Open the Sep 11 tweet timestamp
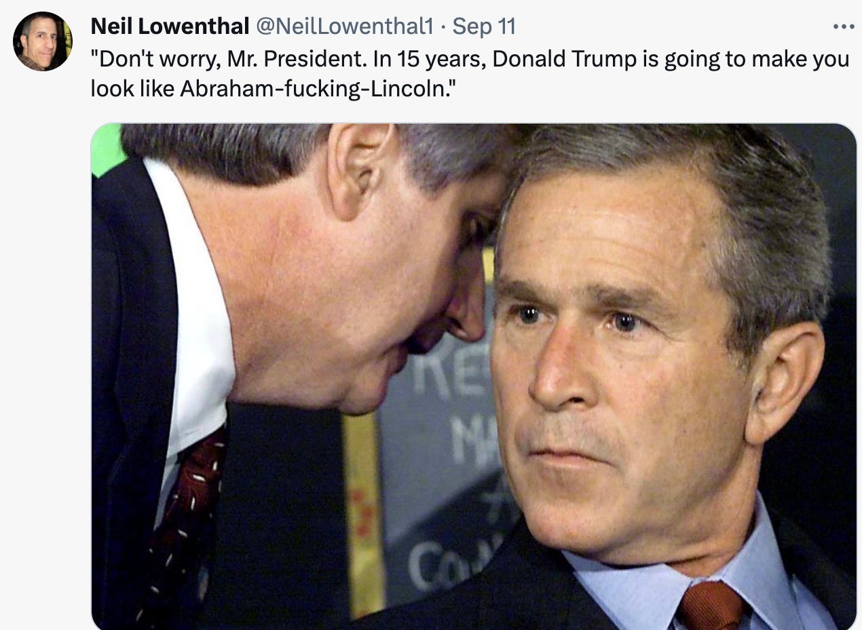 tap(484, 26)
